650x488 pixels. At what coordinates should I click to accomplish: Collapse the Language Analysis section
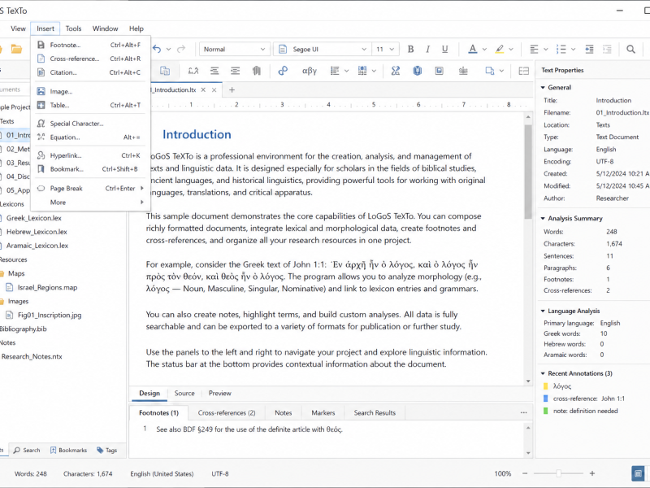point(543,311)
